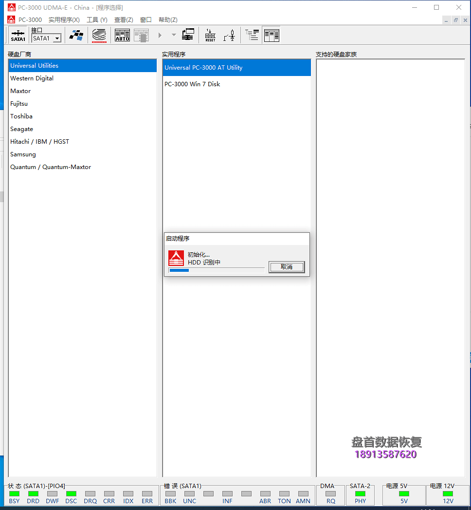Screen dimensions: 471x510
Task: Open the 查看(Z) menu
Action: [x=124, y=20]
